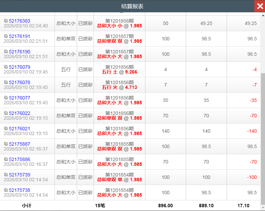Click detail icon beside order 52176022
265x211 pixels.
6,113
